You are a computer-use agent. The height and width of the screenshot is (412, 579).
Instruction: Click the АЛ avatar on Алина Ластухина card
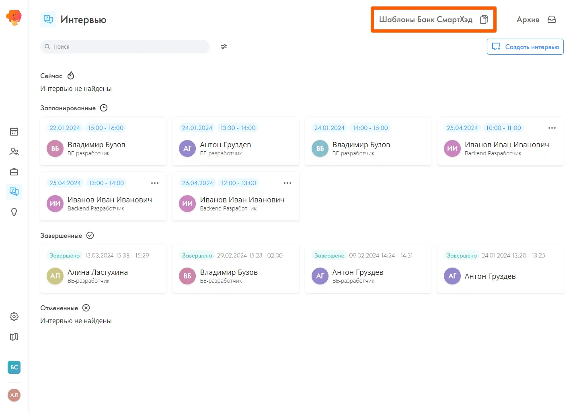[x=55, y=276]
